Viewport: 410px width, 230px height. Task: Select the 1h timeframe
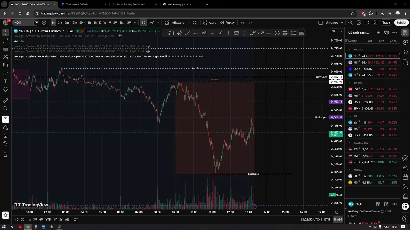(89, 23)
